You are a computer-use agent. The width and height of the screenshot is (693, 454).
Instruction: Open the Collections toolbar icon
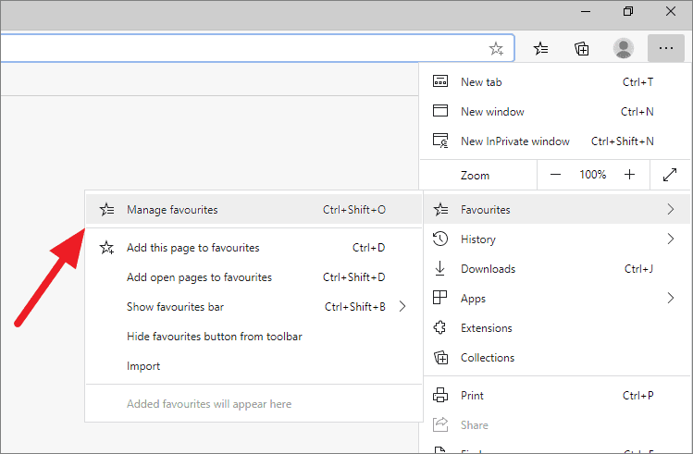tap(582, 49)
